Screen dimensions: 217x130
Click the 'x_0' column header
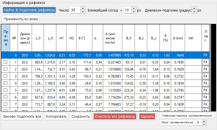[x=38, y=38]
